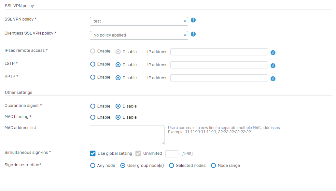Choose Node range sign-in restriction
336x191 pixels.
[x=213, y=166]
